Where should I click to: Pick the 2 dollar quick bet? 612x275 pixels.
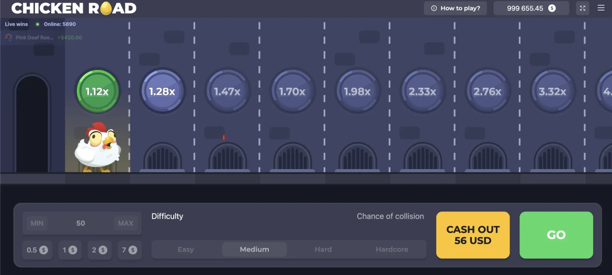99,250
